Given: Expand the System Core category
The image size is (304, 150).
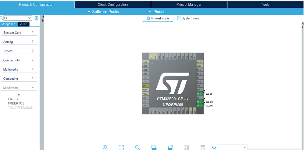Looking at the screenshot, I should click(x=19, y=33).
